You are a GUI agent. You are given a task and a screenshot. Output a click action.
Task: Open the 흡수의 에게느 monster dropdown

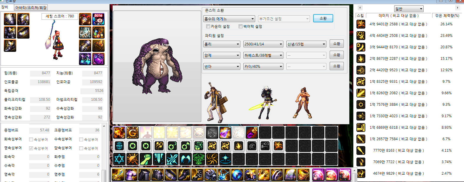coord(229,19)
